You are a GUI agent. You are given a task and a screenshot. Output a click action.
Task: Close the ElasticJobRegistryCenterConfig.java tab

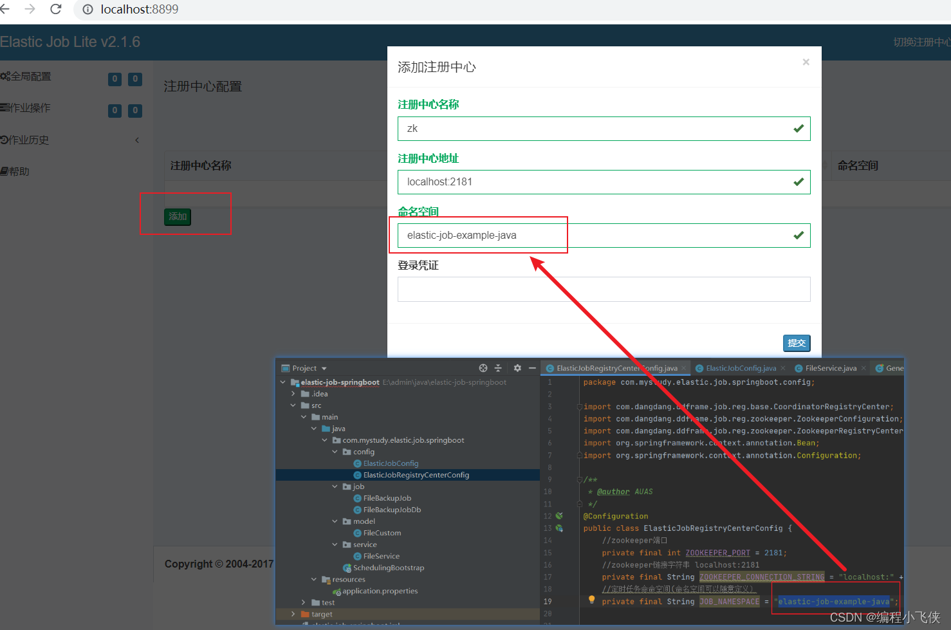click(x=683, y=368)
